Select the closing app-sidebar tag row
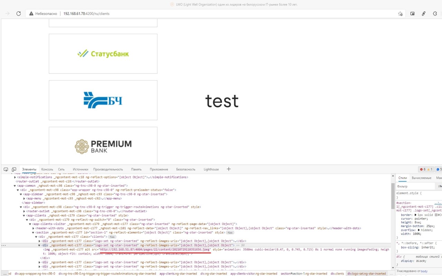Image resolution: width=442 pixels, height=276 pixels. (x=33, y=203)
